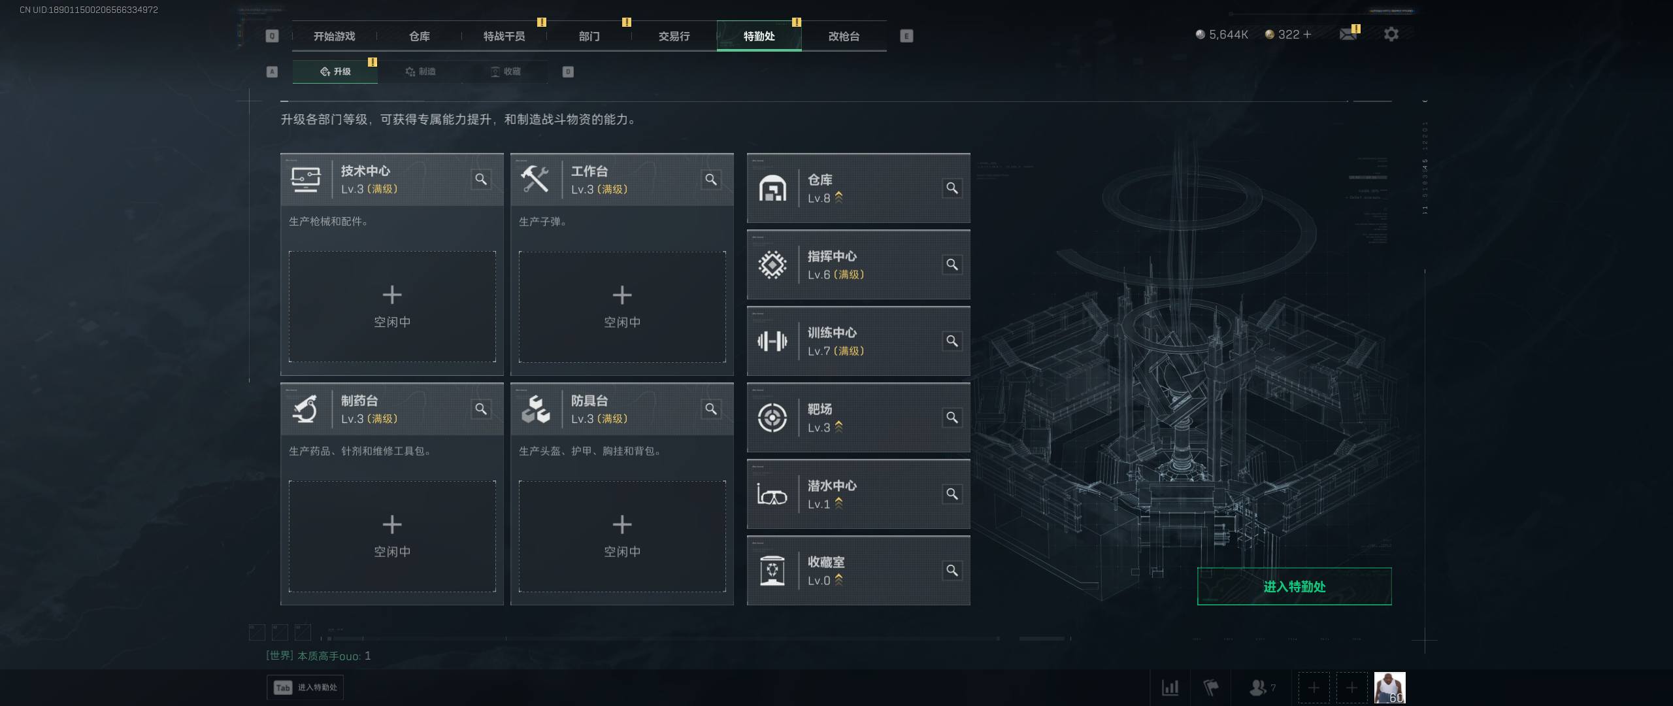Click the plus next to 322 currency
The image size is (1673, 706).
coord(1307,34)
